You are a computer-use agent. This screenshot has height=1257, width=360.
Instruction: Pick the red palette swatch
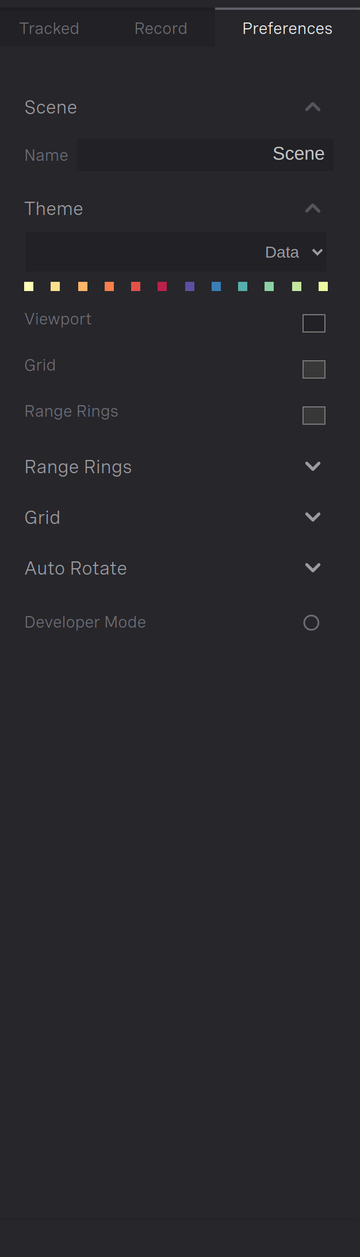136,286
